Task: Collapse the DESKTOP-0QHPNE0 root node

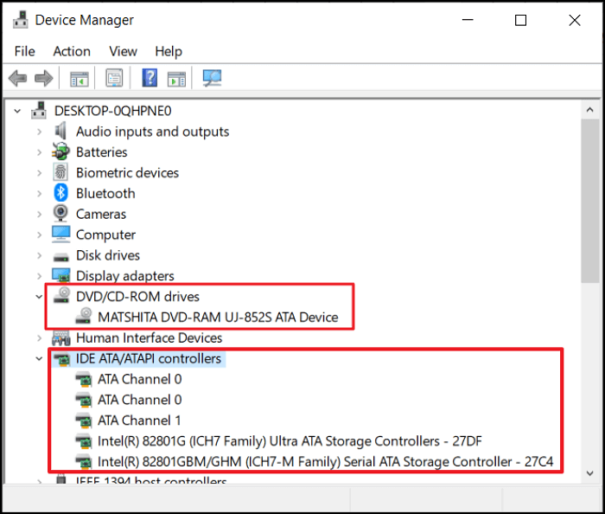Action: coord(17,112)
